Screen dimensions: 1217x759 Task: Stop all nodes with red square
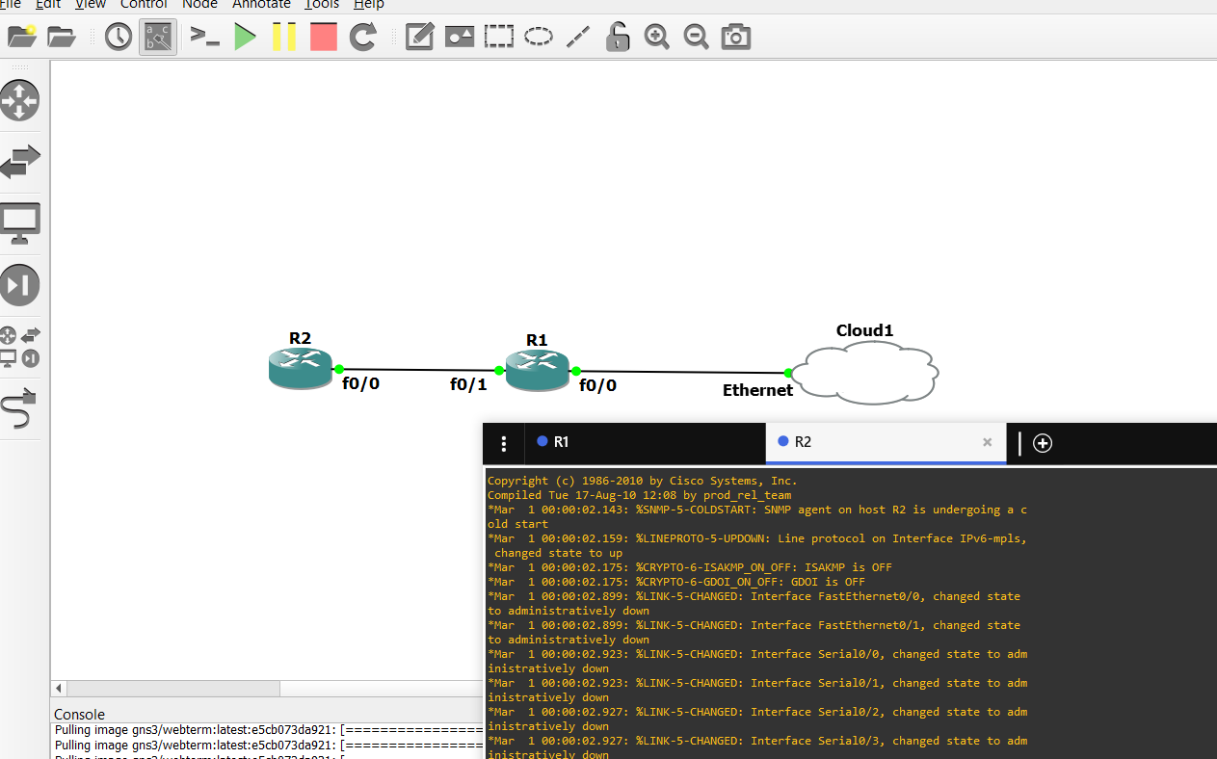click(323, 37)
